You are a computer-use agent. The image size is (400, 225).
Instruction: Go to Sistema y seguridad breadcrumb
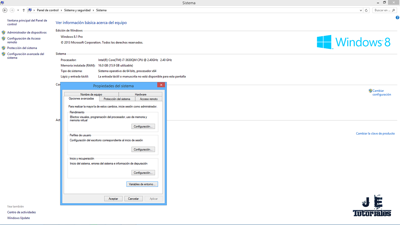(77, 10)
